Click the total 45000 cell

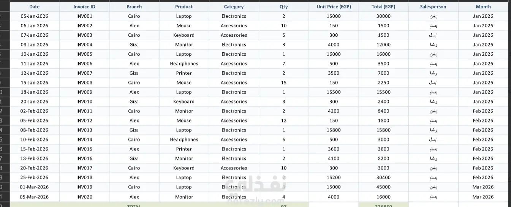click(383, 187)
